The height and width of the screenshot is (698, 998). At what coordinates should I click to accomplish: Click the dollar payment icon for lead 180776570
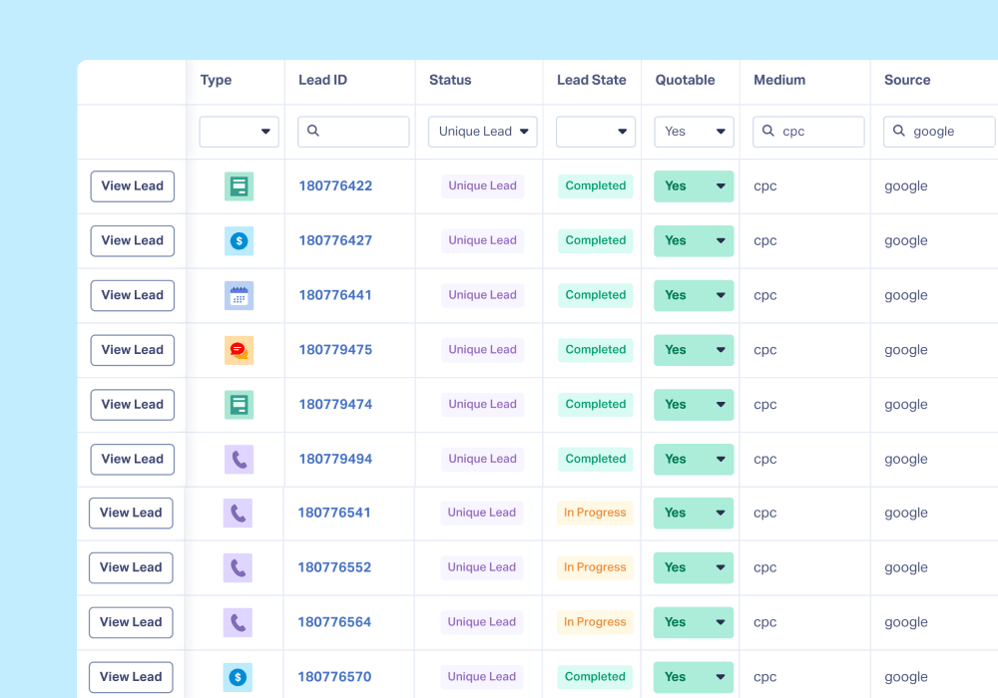tap(238, 677)
